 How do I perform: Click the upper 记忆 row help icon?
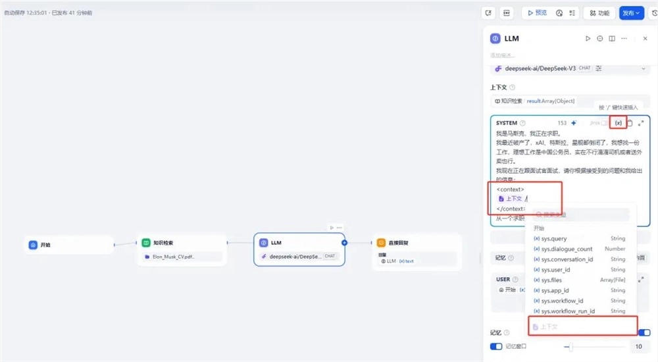point(511,258)
